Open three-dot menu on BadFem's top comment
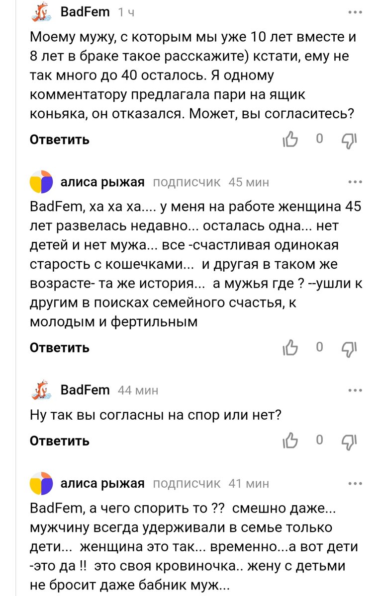 354,11
